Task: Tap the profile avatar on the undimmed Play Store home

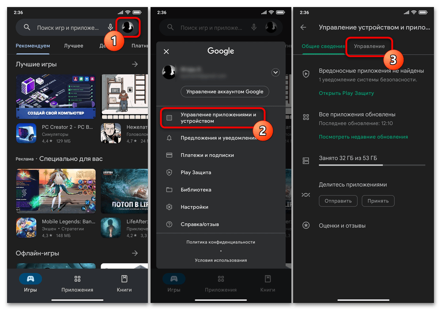Action: pyautogui.click(x=128, y=27)
